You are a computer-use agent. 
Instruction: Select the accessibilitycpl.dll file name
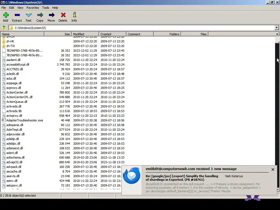pyautogui.click(x=18, y=65)
